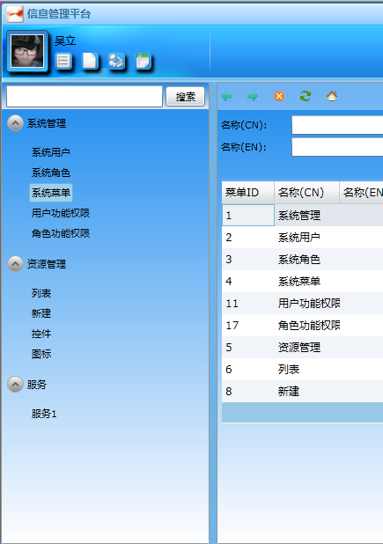The image size is (383, 544).
Task: Open 服务1 in the sidebar
Action: click(44, 414)
